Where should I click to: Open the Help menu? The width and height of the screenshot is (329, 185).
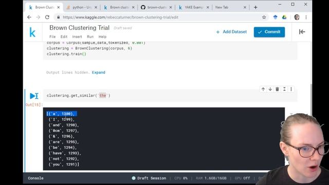click(102, 36)
